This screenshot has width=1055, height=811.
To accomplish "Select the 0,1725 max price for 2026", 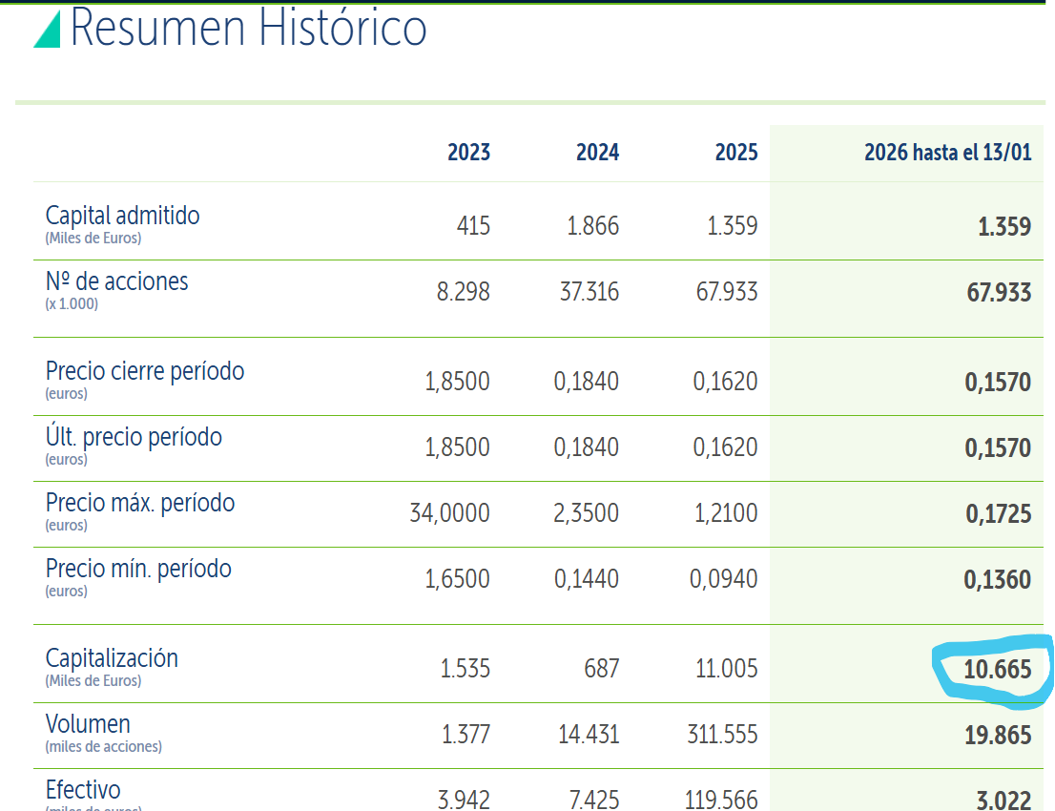I will [999, 514].
